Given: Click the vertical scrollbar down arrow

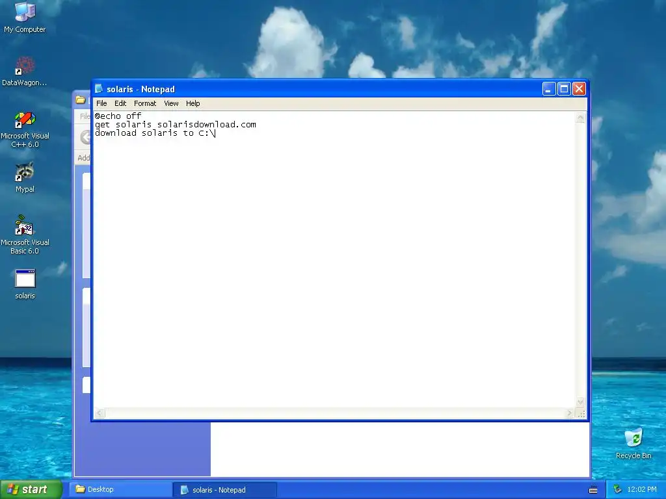Looking at the screenshot, I should pos(580,402).
